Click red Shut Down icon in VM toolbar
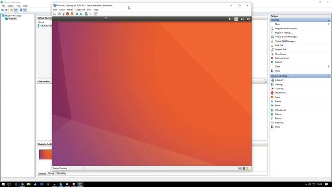The image size is (332, 187). click(x=68, y=14)
